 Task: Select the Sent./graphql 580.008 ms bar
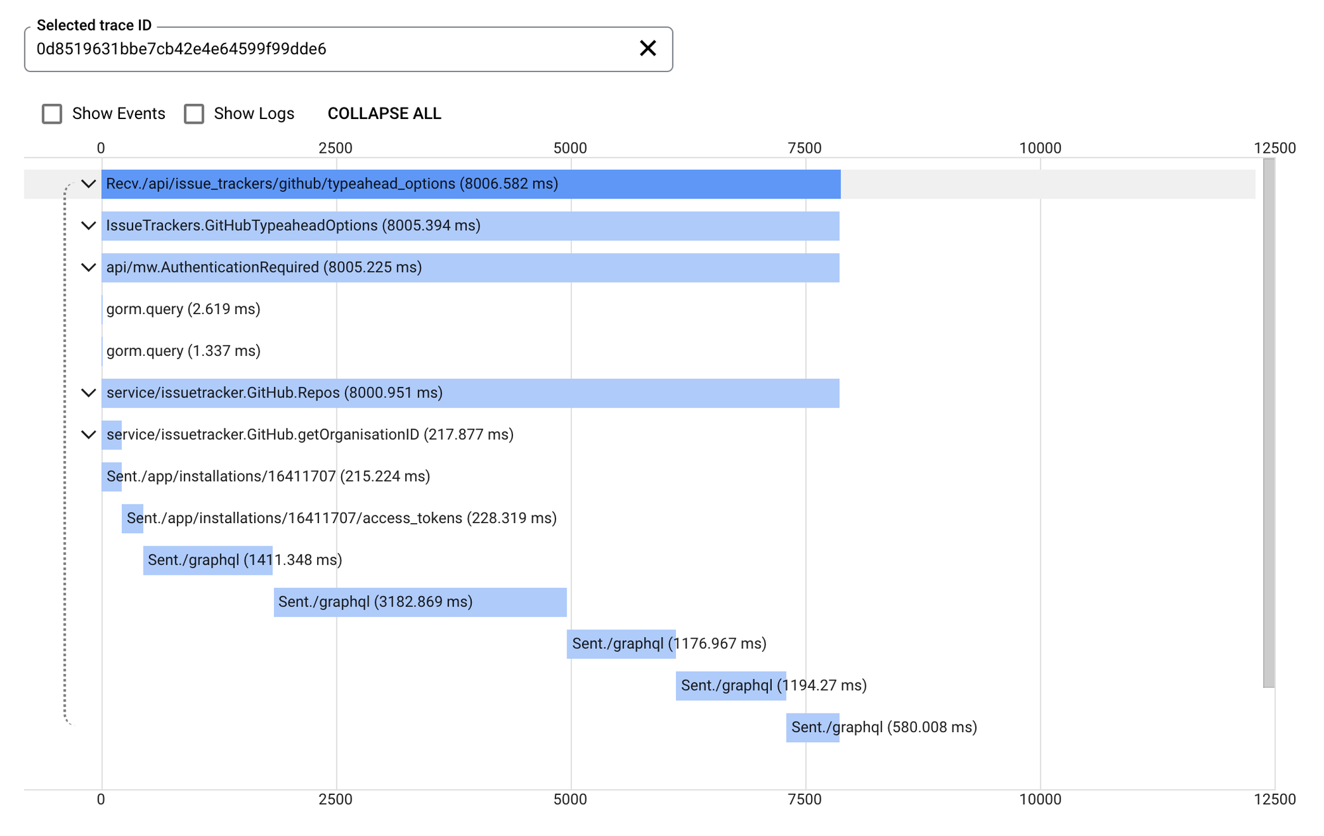coord(812,728)
